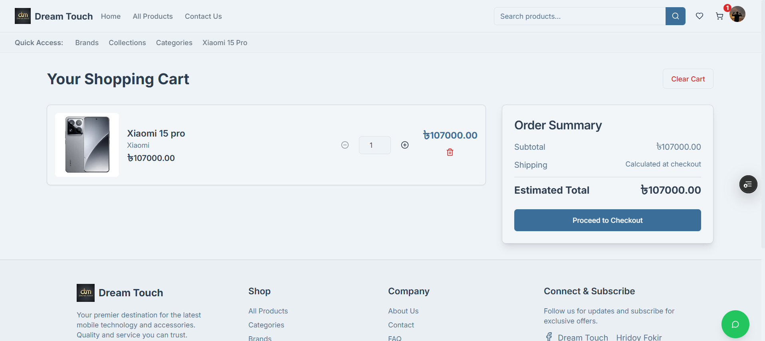The image size is (765, 341).
Task: Click Dream Touch brand name in header
Action: click(64, 16)
